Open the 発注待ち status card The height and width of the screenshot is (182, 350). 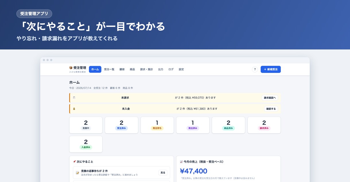point(157,125)
